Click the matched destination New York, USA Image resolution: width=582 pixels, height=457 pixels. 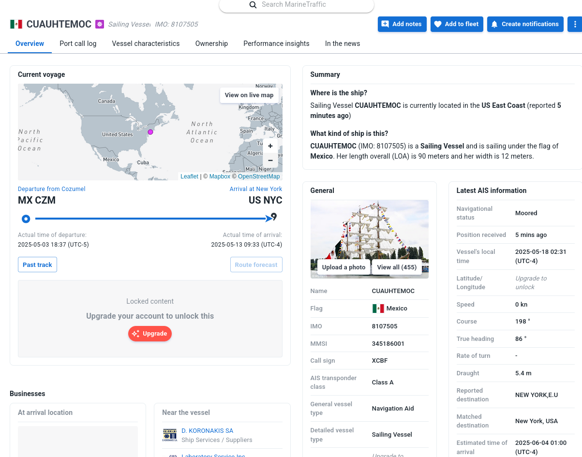[537, 421]
